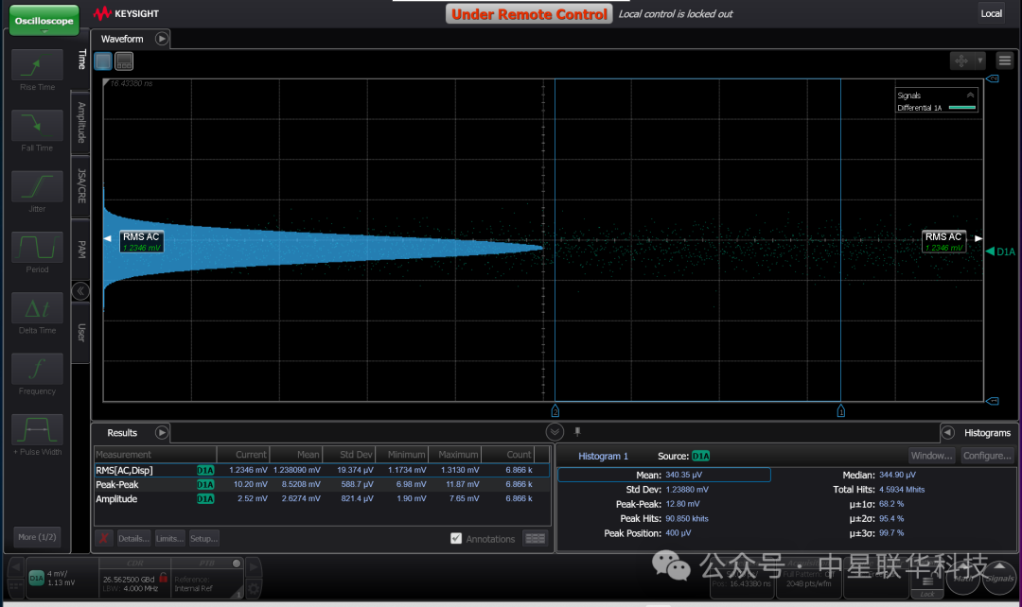Select the Rise Time measurement icon
This screenshot has width=1022, height=607.
pos(37,65)
